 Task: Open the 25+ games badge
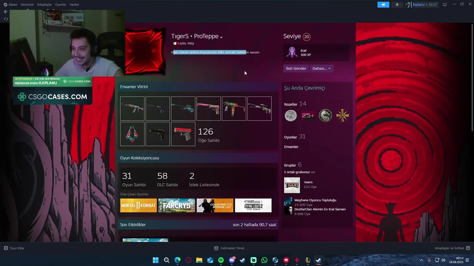(x=308, y=116)
